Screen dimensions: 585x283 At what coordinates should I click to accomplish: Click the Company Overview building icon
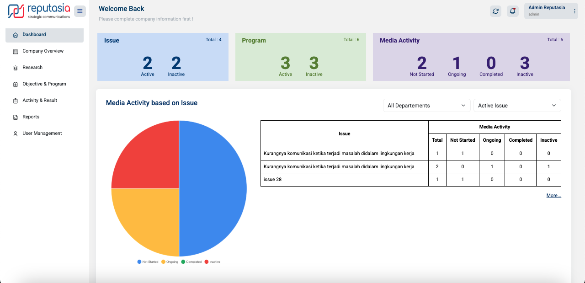(16, 51)
